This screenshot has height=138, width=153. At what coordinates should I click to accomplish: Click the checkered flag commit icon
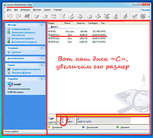(27, 17)
